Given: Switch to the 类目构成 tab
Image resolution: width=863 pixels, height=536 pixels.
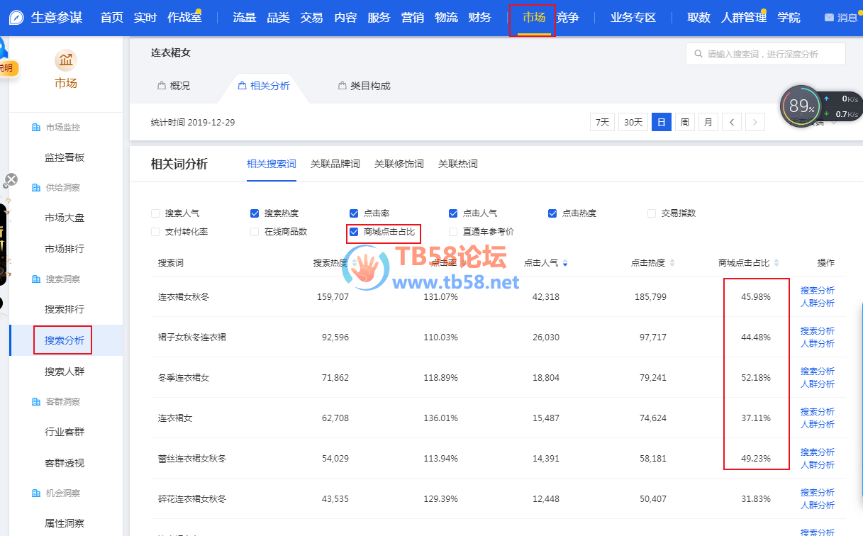Looking at the screenshot, I should tap(364, 86).
